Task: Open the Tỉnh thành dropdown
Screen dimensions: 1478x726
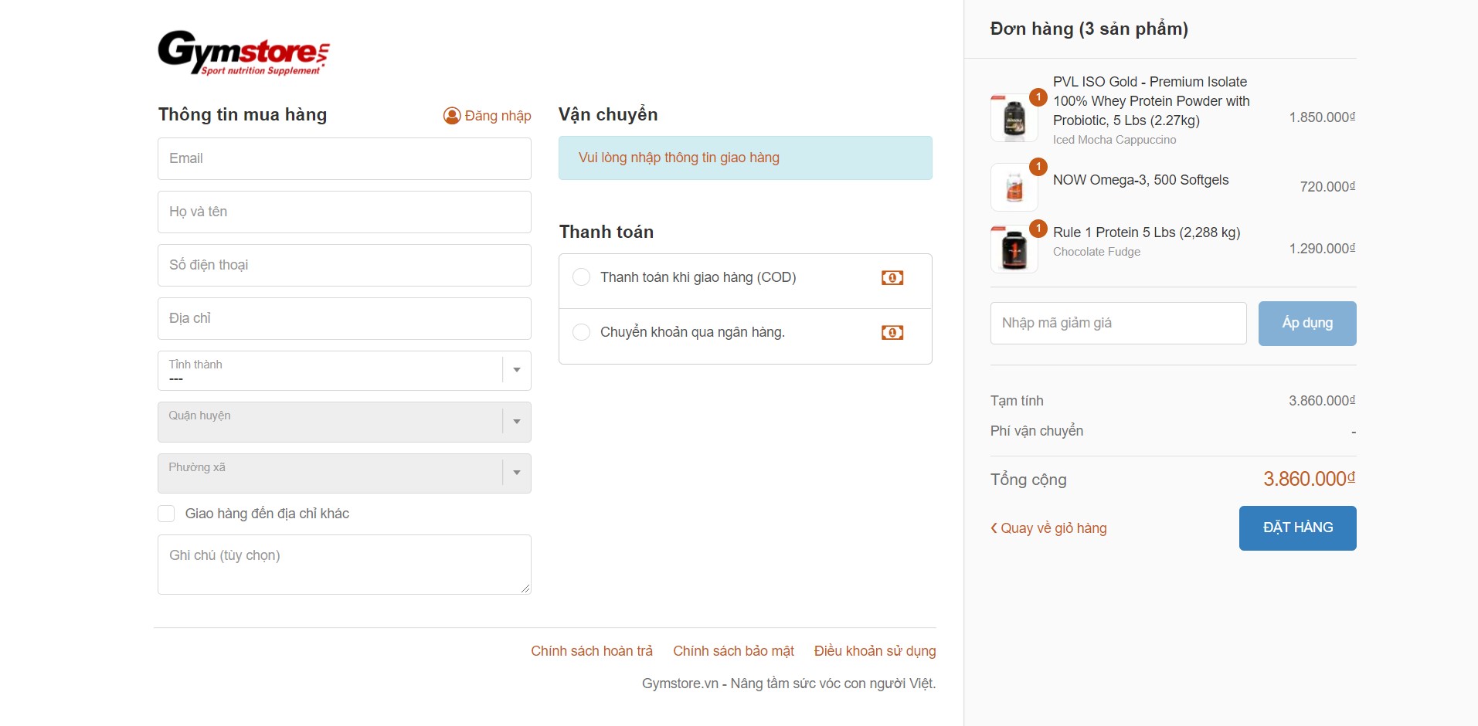Action: click(345, 371)
